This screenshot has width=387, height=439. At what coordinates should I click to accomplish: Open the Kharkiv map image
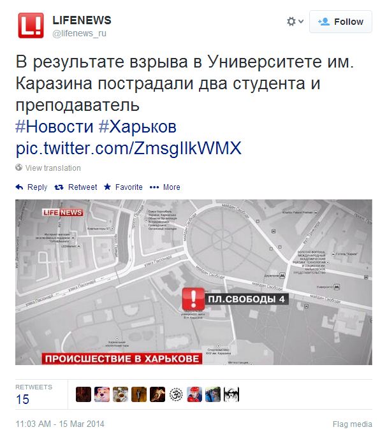point(194,282)
